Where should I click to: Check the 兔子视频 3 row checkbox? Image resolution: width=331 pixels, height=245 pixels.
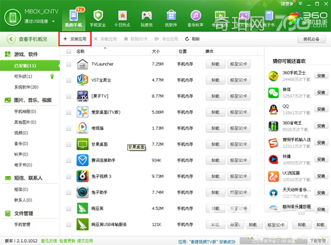(69, 176)
